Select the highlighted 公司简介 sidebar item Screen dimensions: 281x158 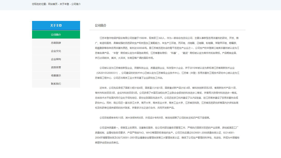click(x=56, y=34)
